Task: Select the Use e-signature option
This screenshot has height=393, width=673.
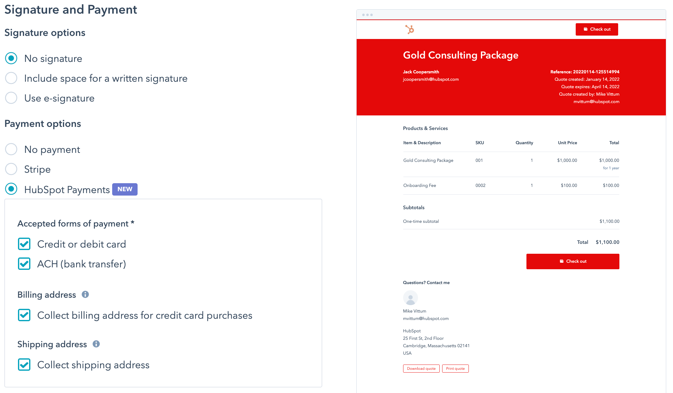Action: click(11, 98)
